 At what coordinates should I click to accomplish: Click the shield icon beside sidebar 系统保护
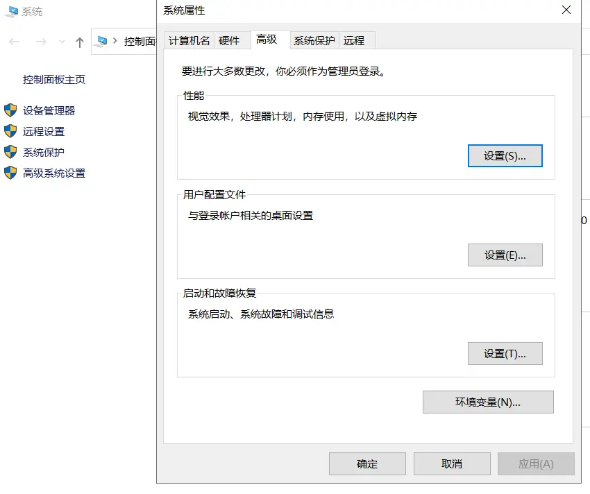(x=10, y=152)
